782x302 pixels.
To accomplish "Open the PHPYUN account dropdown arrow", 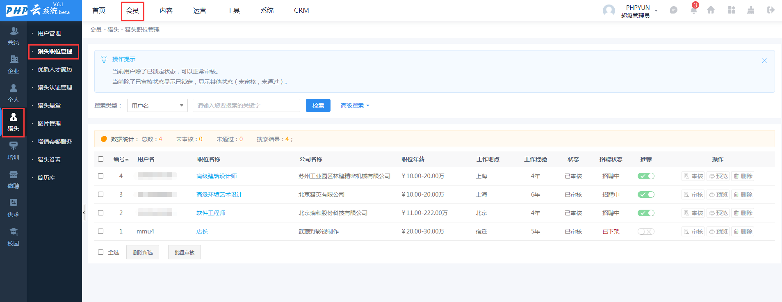I will 656,11.
